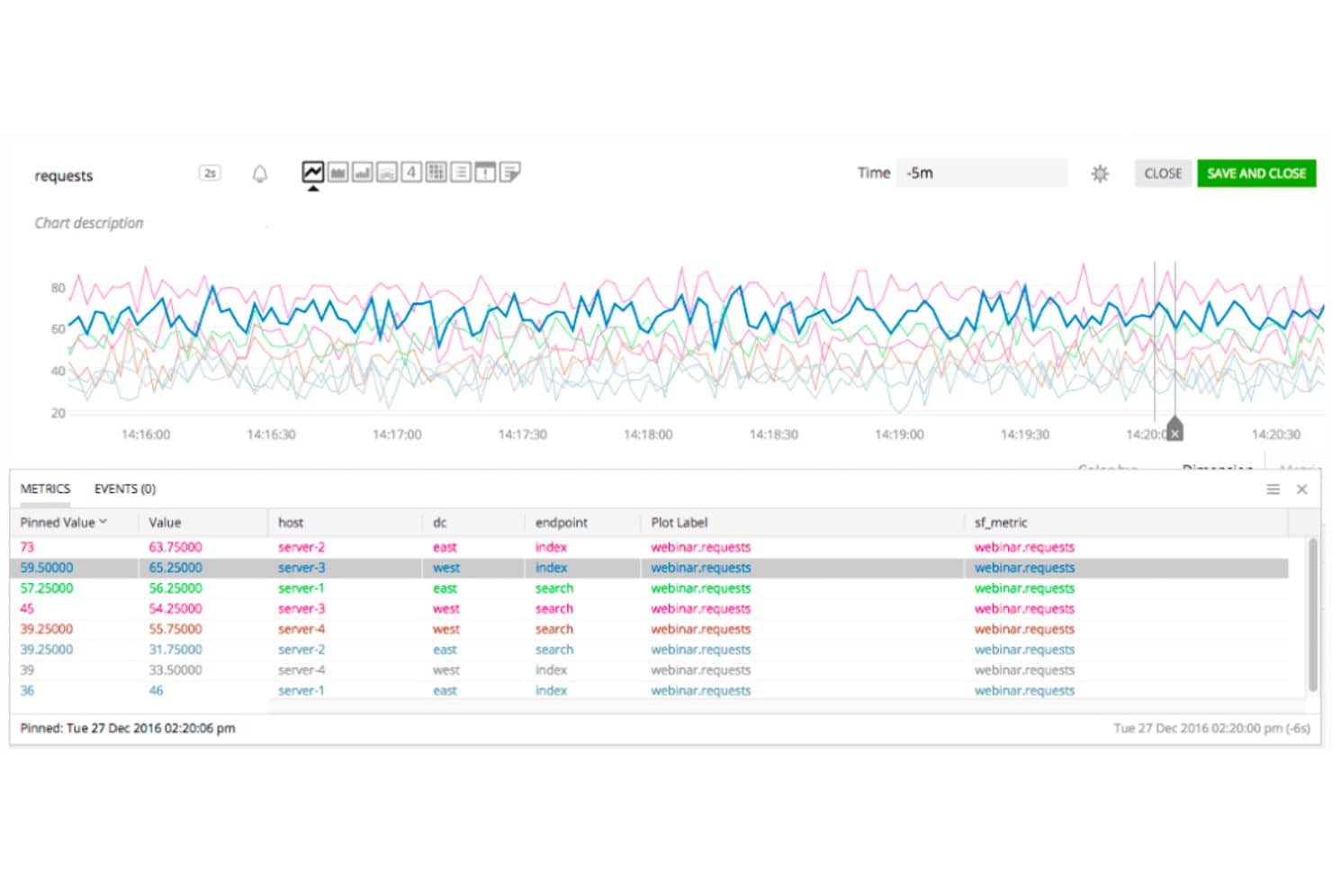Switch to single value chart icon

(411, 172)
